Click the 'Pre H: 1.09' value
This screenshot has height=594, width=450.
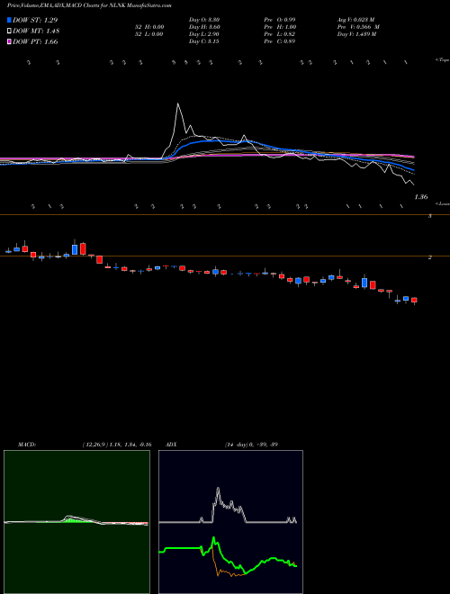280,27
